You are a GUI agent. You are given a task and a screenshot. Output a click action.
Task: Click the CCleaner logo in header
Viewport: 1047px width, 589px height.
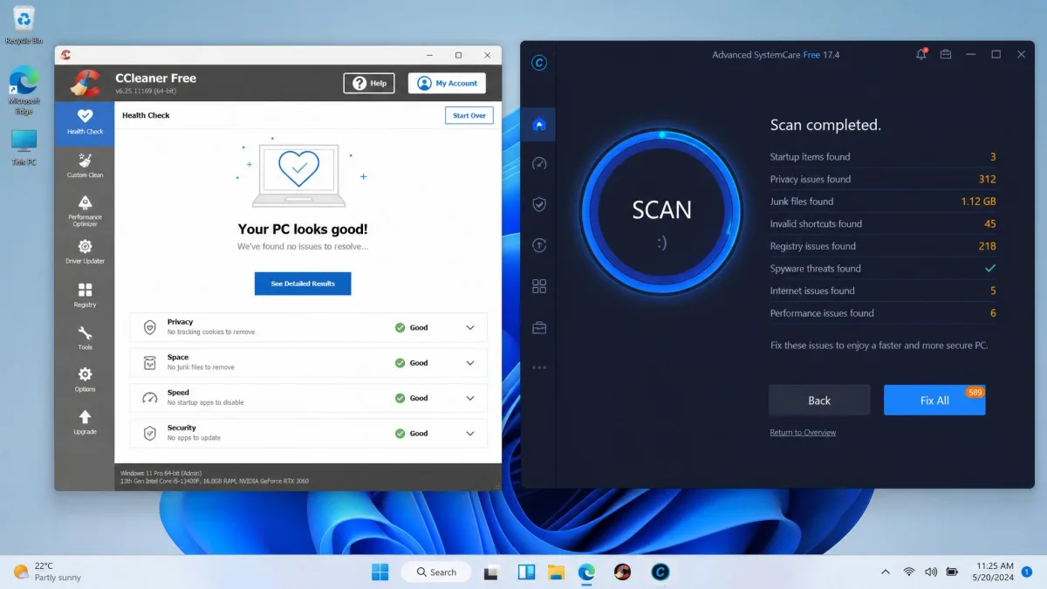(x=85, y=83)
